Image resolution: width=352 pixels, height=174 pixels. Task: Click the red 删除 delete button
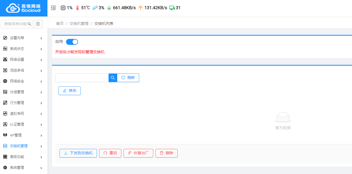[x=167, y=153]
